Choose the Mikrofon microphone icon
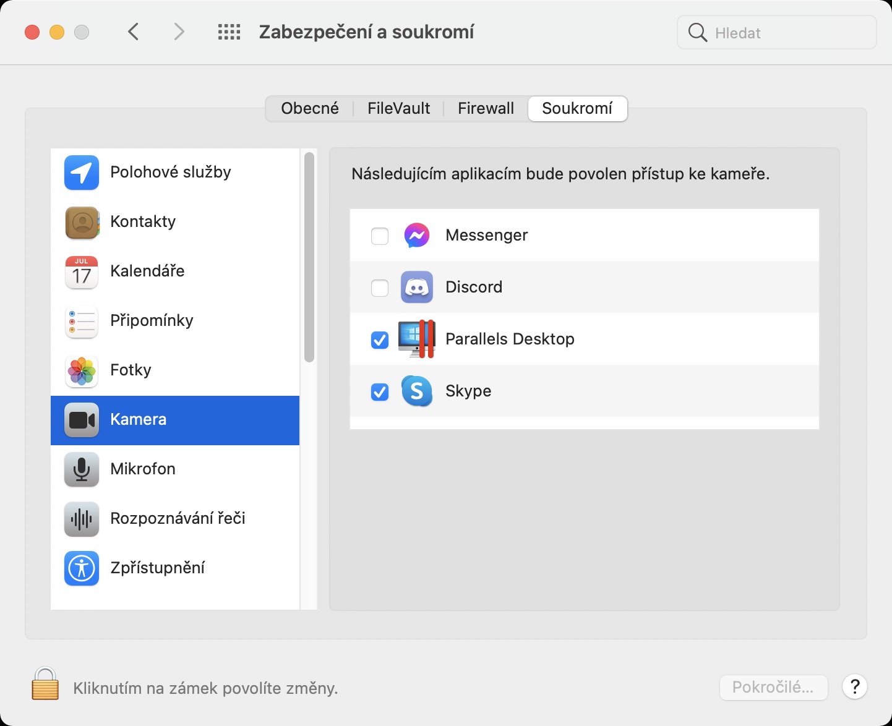 (82, 469)
